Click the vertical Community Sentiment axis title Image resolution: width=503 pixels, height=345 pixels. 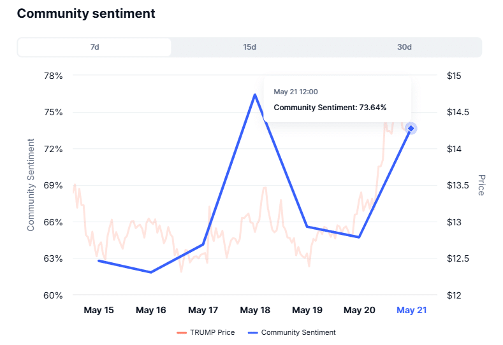[x=31, y=185]
